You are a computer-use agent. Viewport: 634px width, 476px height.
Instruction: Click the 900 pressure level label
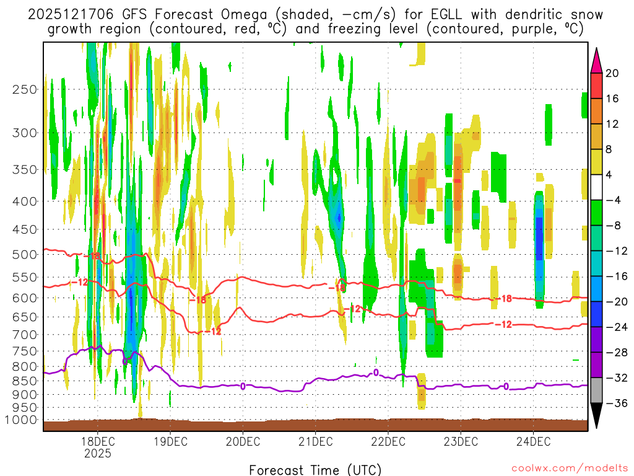pos(25,394)
